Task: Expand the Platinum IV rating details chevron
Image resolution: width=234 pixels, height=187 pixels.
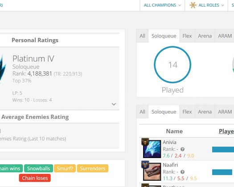Action: point(114,104)
